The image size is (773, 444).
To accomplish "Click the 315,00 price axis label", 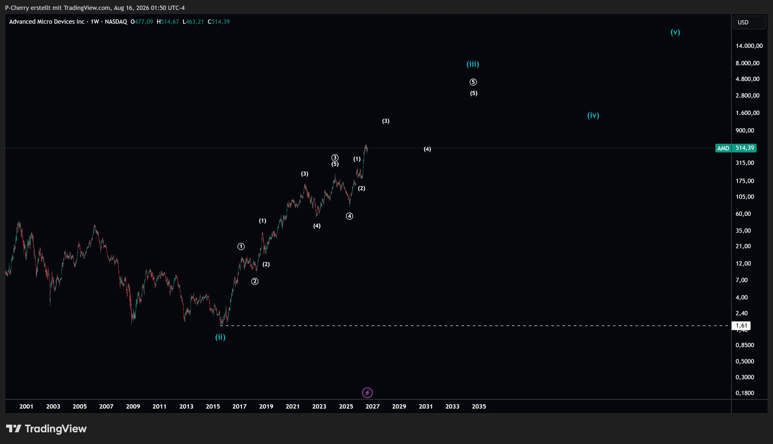I will pyautogui.click(x=745, y=163).
